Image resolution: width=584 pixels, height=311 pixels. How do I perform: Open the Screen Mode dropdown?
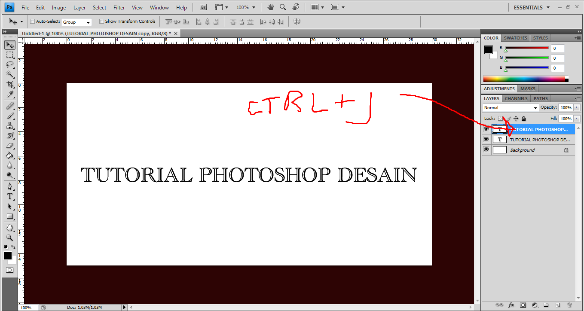[338, 7]
